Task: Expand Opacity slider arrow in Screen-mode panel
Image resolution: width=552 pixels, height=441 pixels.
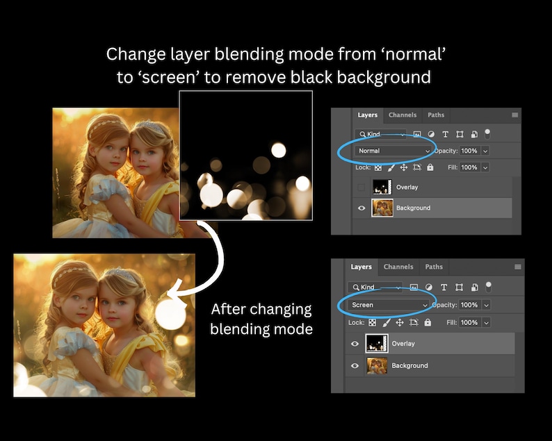Action: pos(486,305)
